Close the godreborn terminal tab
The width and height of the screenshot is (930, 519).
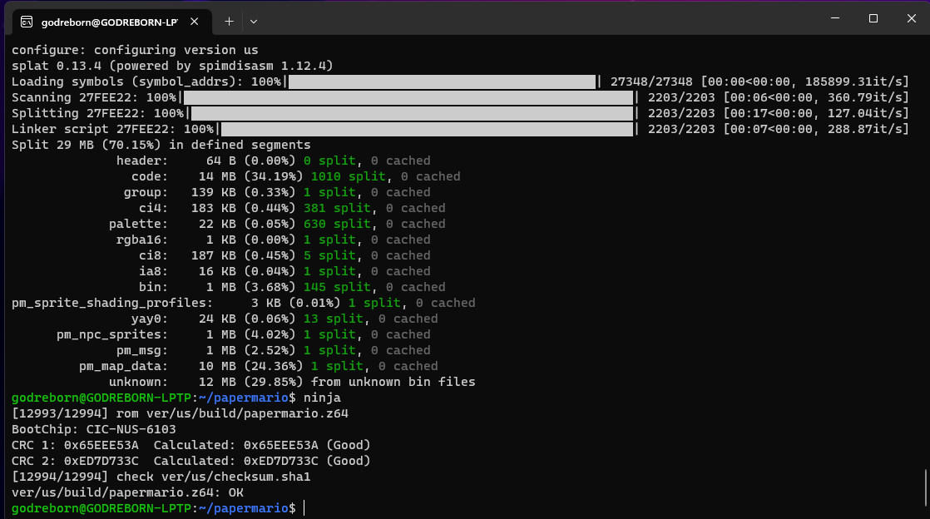(x=194, y=22)
